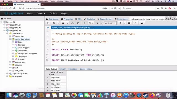Switch to the Dependencies tab

click(105, 19)
